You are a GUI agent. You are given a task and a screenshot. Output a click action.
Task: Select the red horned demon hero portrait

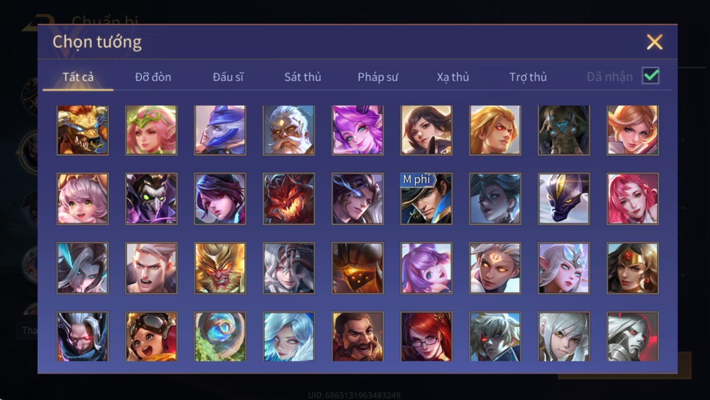pyautogui.click(x=288, y=199)
